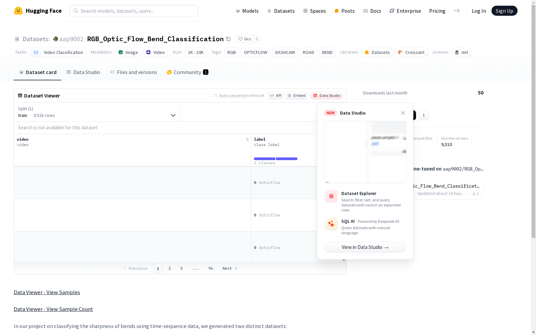Click the Datasets breadcrumb icon
Screen dimensions: 536x335
pos(17,39)
